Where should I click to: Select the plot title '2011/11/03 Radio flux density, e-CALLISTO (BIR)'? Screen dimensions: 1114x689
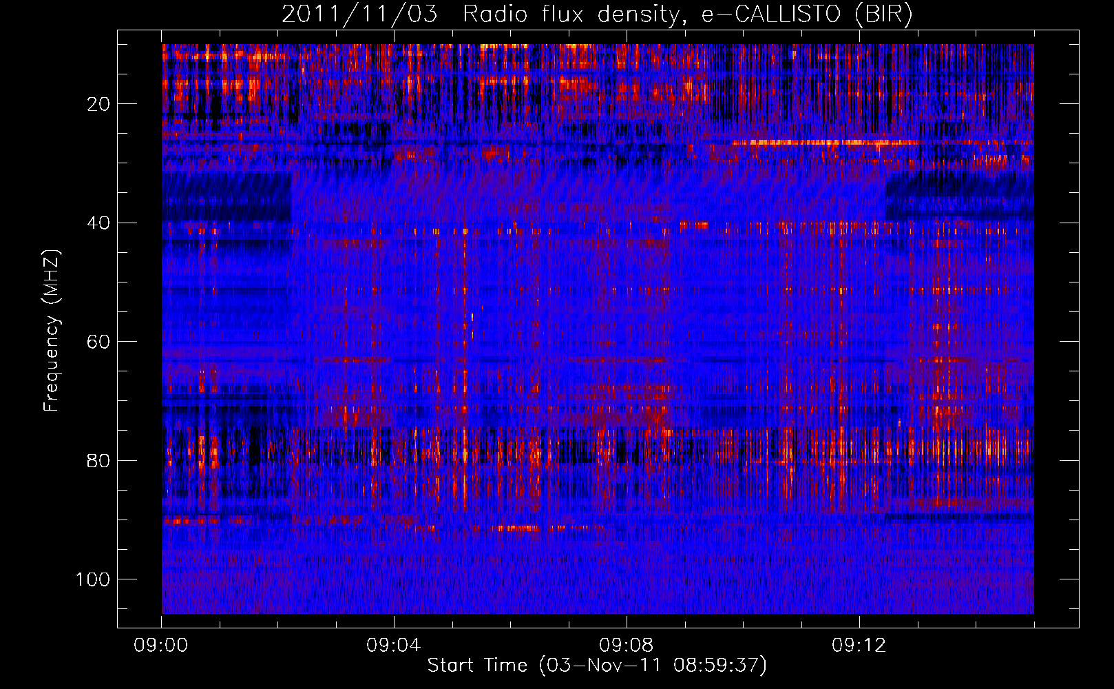(x=597, y=14)
